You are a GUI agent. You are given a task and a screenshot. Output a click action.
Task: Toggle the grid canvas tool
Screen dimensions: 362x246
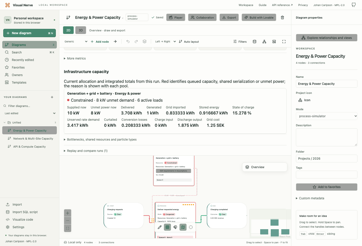point(167,227)
